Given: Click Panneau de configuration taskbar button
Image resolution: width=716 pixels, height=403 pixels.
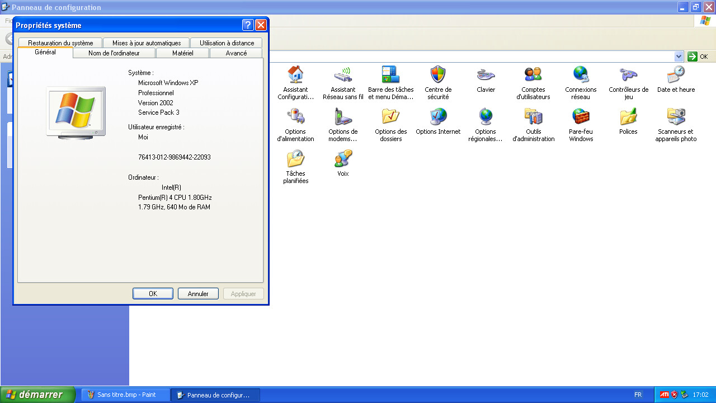Looking at the screenshot, I should pyautogui.click(x=215, y=395).
